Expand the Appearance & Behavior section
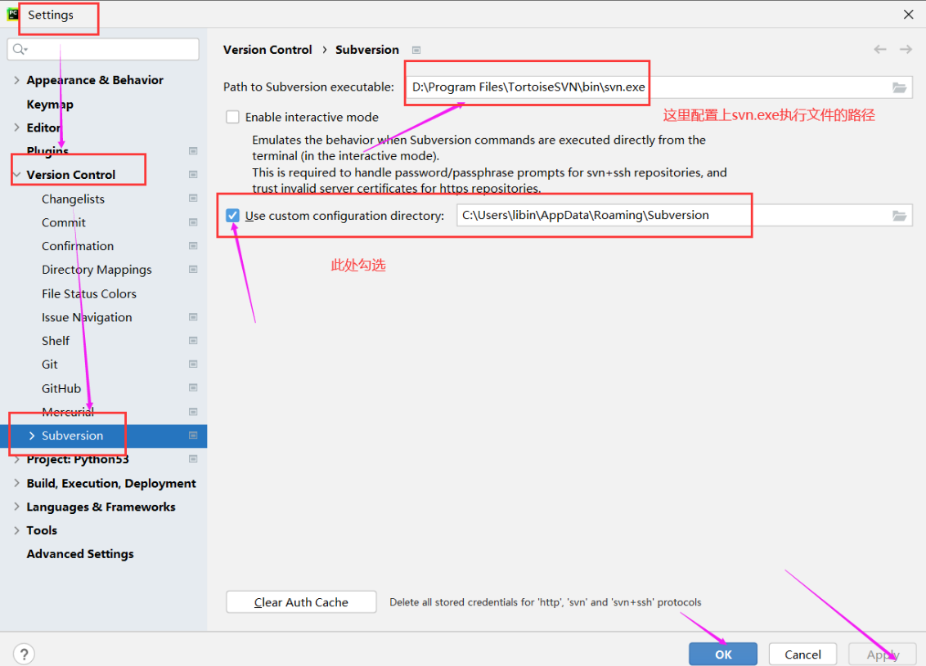 click(17, 80)
